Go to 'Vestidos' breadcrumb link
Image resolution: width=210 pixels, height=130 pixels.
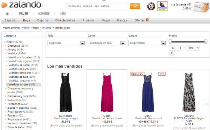[46, 28]
